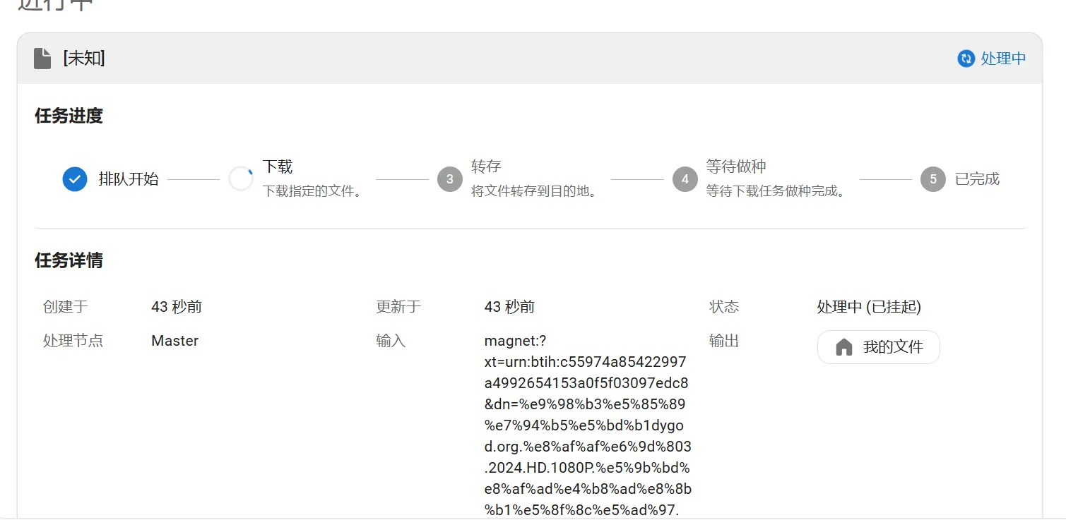
Task: Click the step 3 circle for 转存
Action: click(449, 179)
